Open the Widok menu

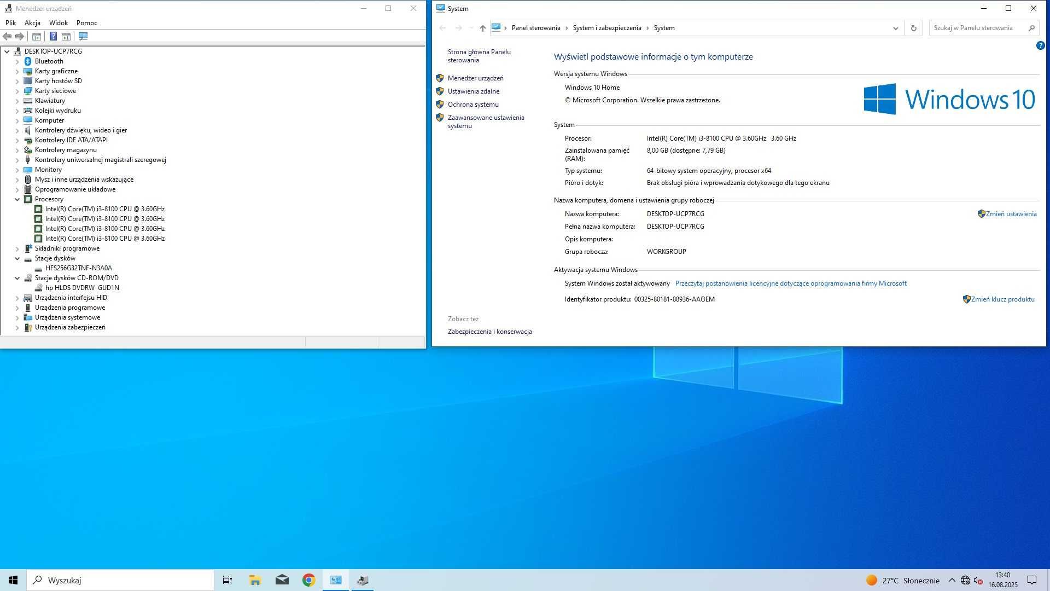(x=59, y=23)
